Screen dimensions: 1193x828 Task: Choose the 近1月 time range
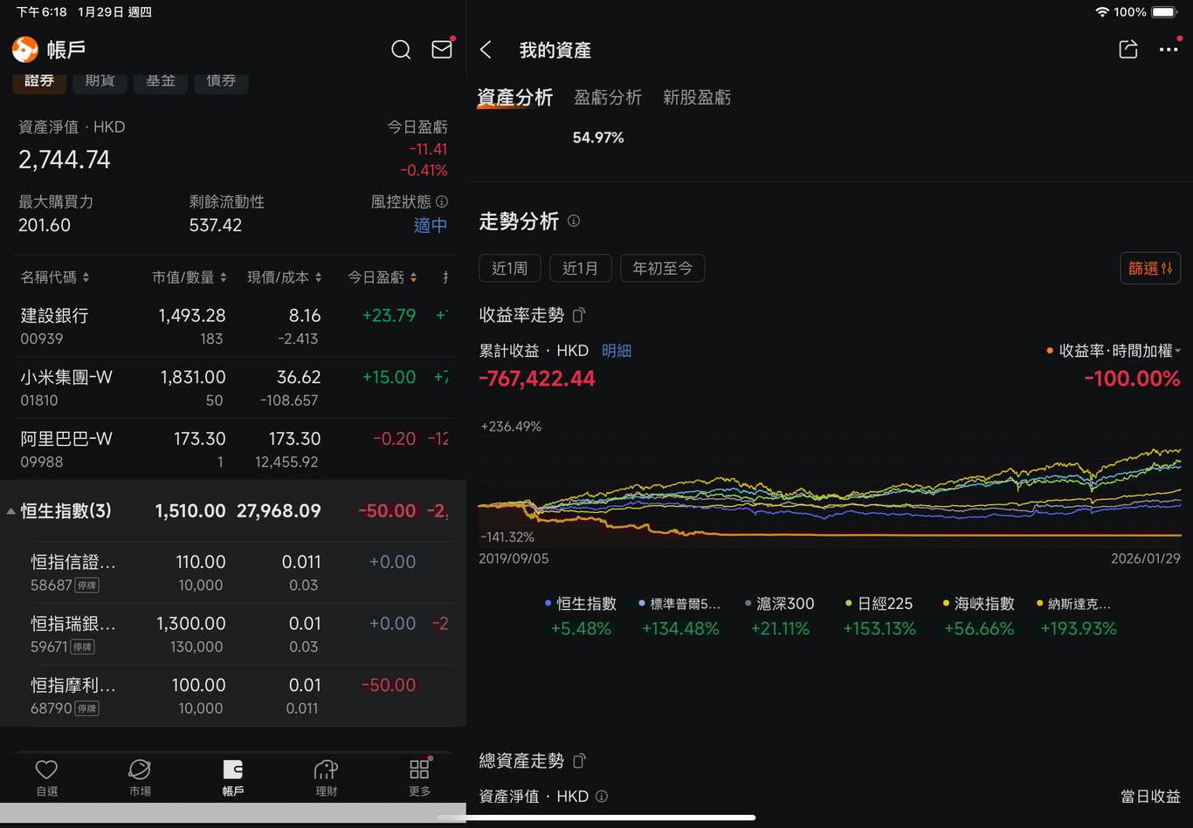581,268
